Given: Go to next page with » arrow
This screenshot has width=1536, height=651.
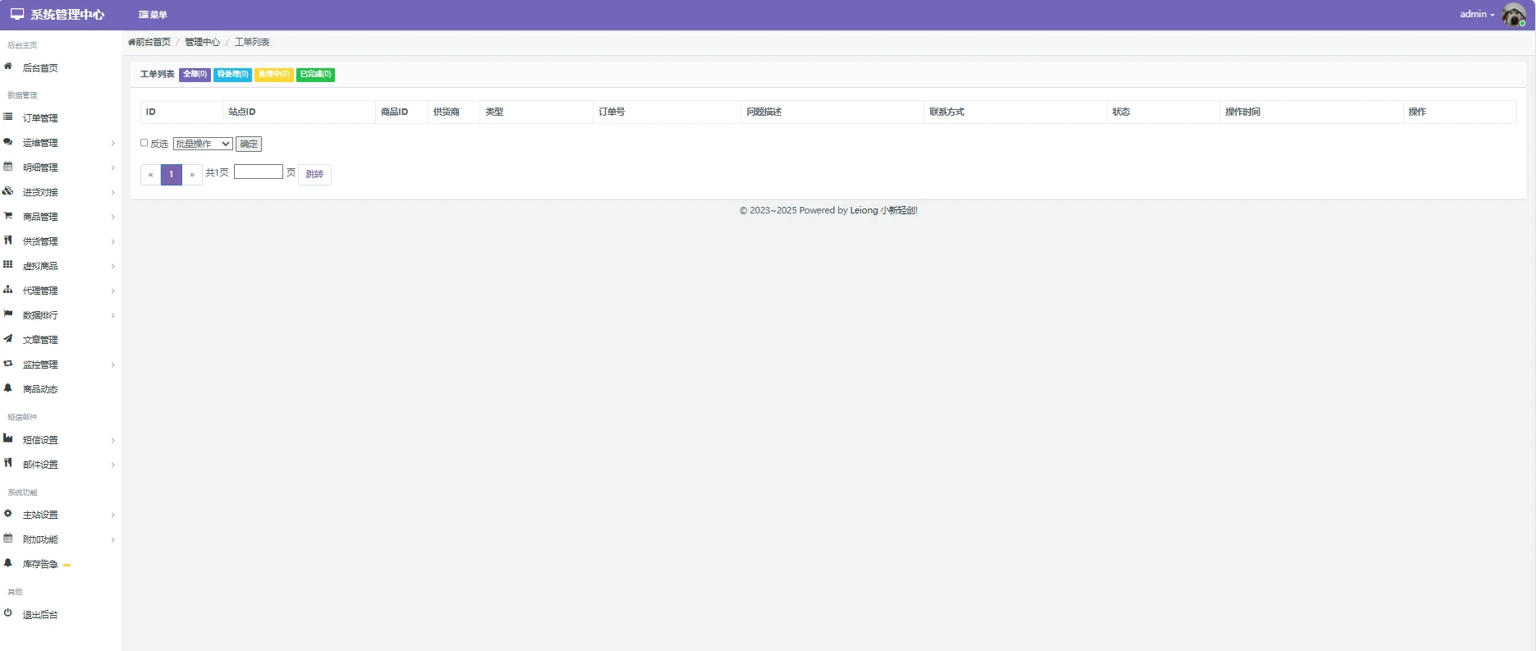Looking at the screenshot, I should [x=192, y=175].
